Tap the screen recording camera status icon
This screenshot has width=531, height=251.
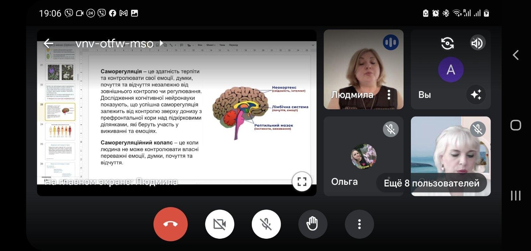pos(80,13)
